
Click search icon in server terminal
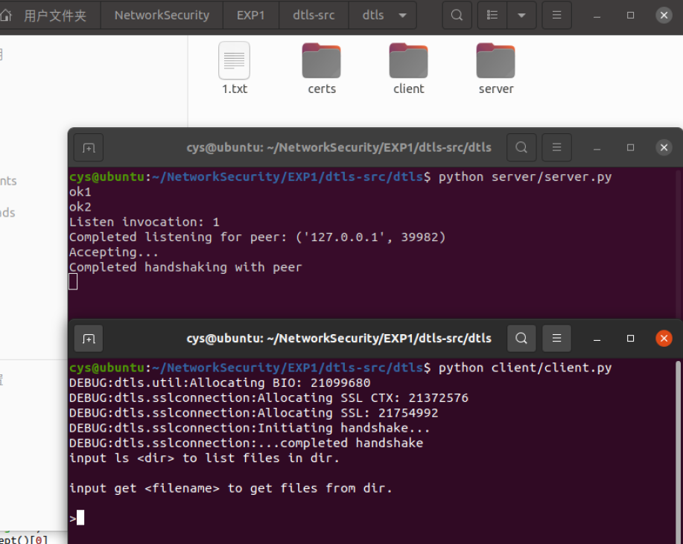click(x=521, y=147)
